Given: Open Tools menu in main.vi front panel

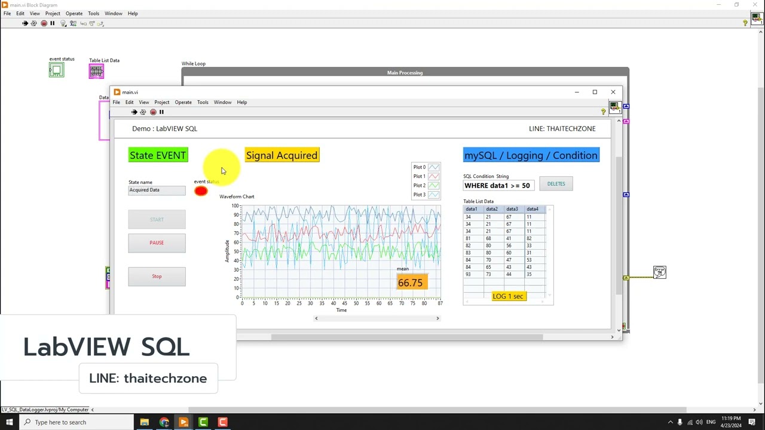Looking at the screenshot, I should pos(203,102).
